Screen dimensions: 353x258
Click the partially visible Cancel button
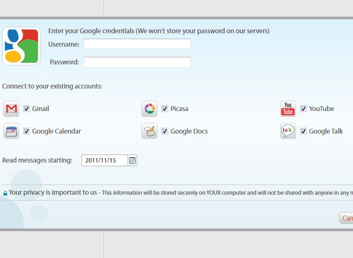pyautogui.click(x=346, y=218)
